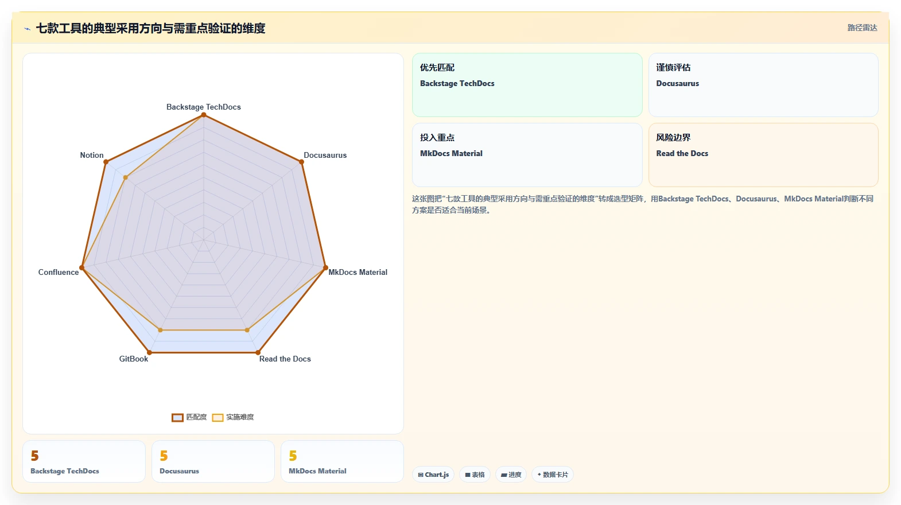Click the header icon beside the title
This screenshot has width=901, height=505.
[x=27, y=29]
